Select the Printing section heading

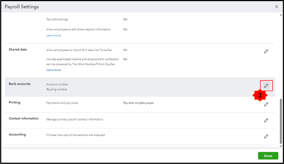(x=15, y=102)
